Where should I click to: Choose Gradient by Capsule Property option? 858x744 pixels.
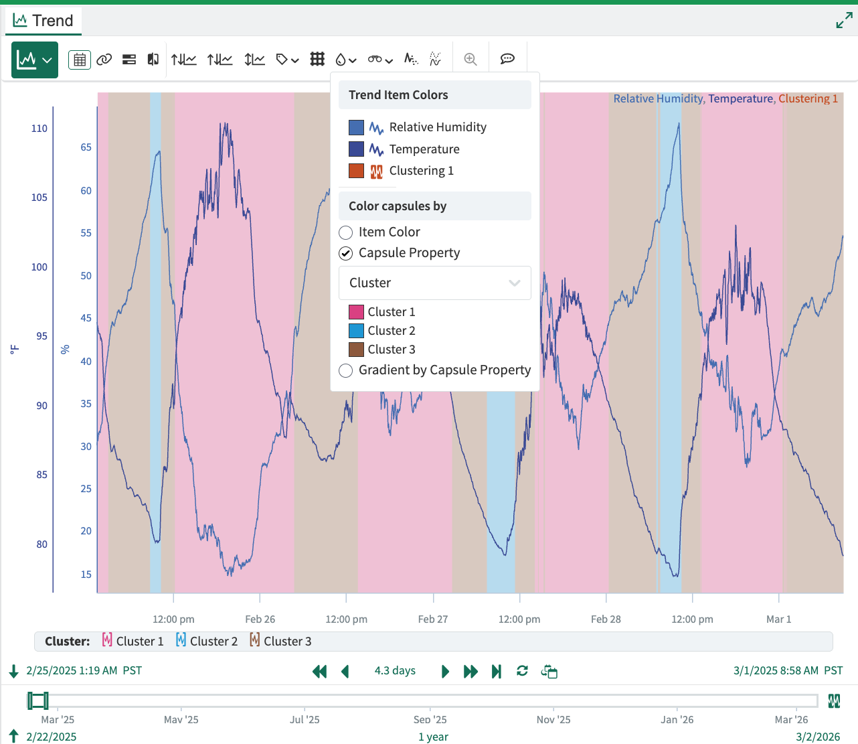coord(346,370)
